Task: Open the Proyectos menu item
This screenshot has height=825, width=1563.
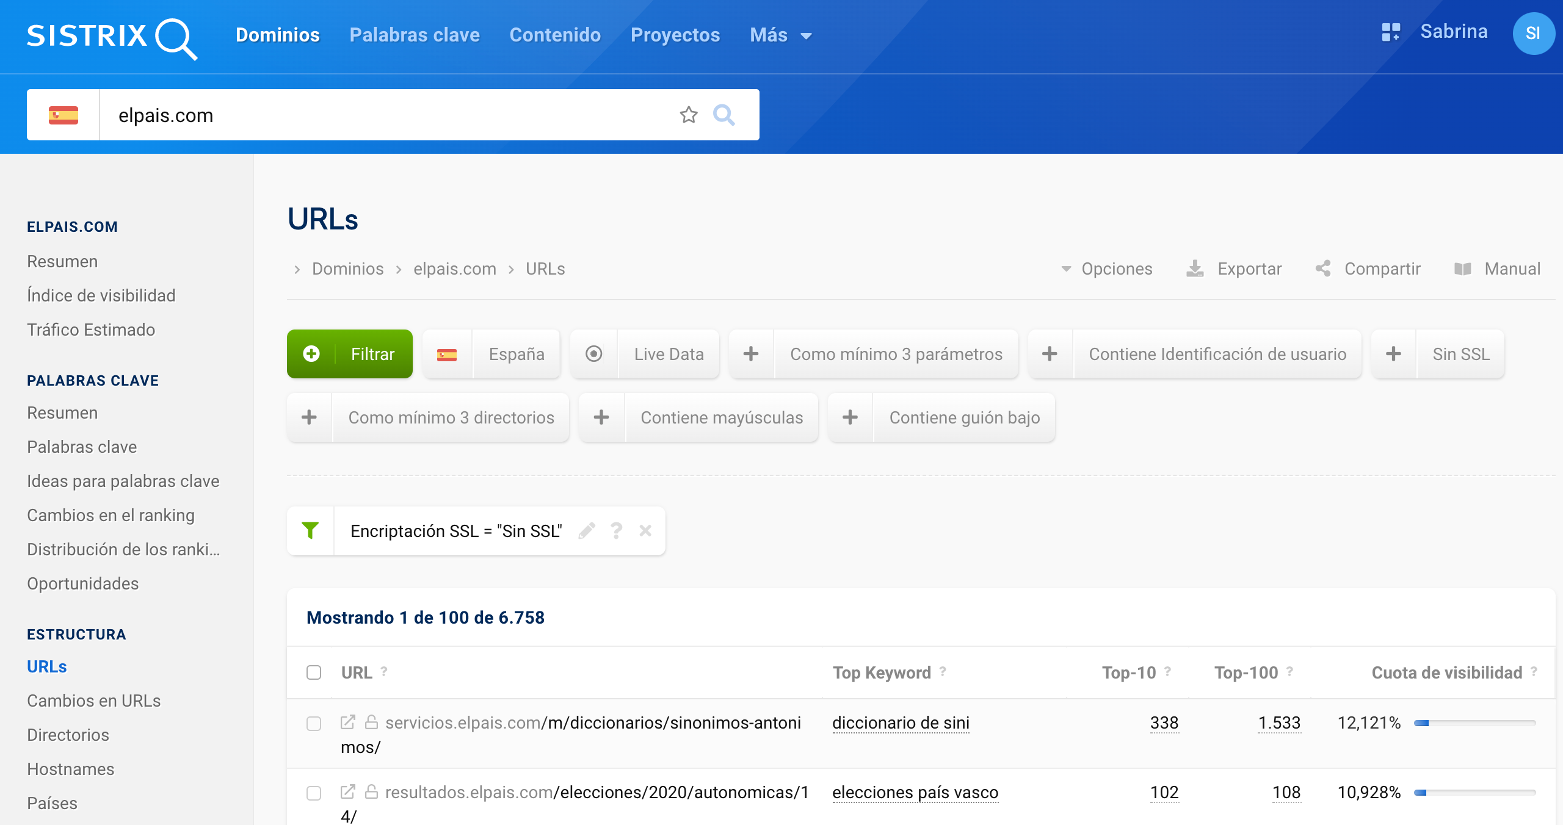Action: tap(675, 35)
